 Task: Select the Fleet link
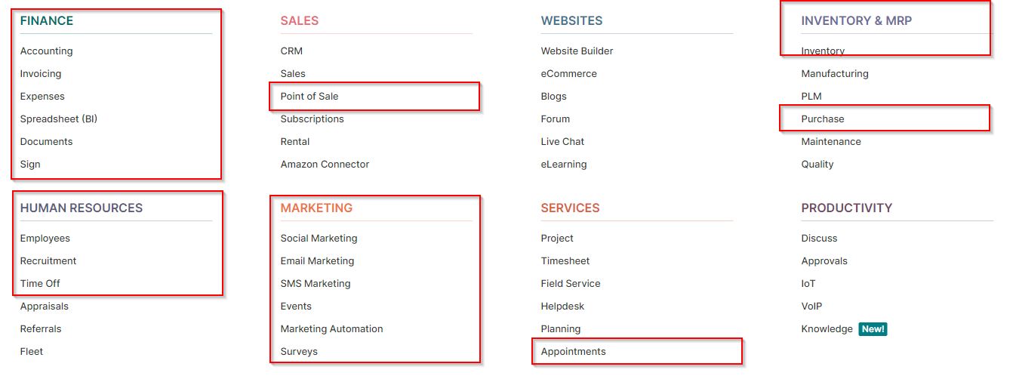(x=32, y=352)
